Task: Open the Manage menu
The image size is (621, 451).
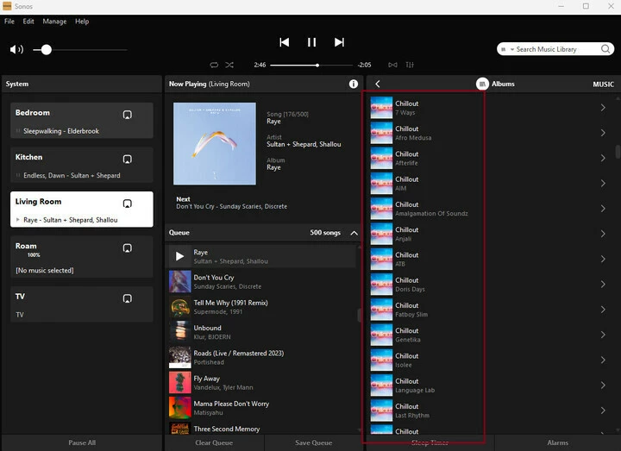Action: click(x=54, y=21)
